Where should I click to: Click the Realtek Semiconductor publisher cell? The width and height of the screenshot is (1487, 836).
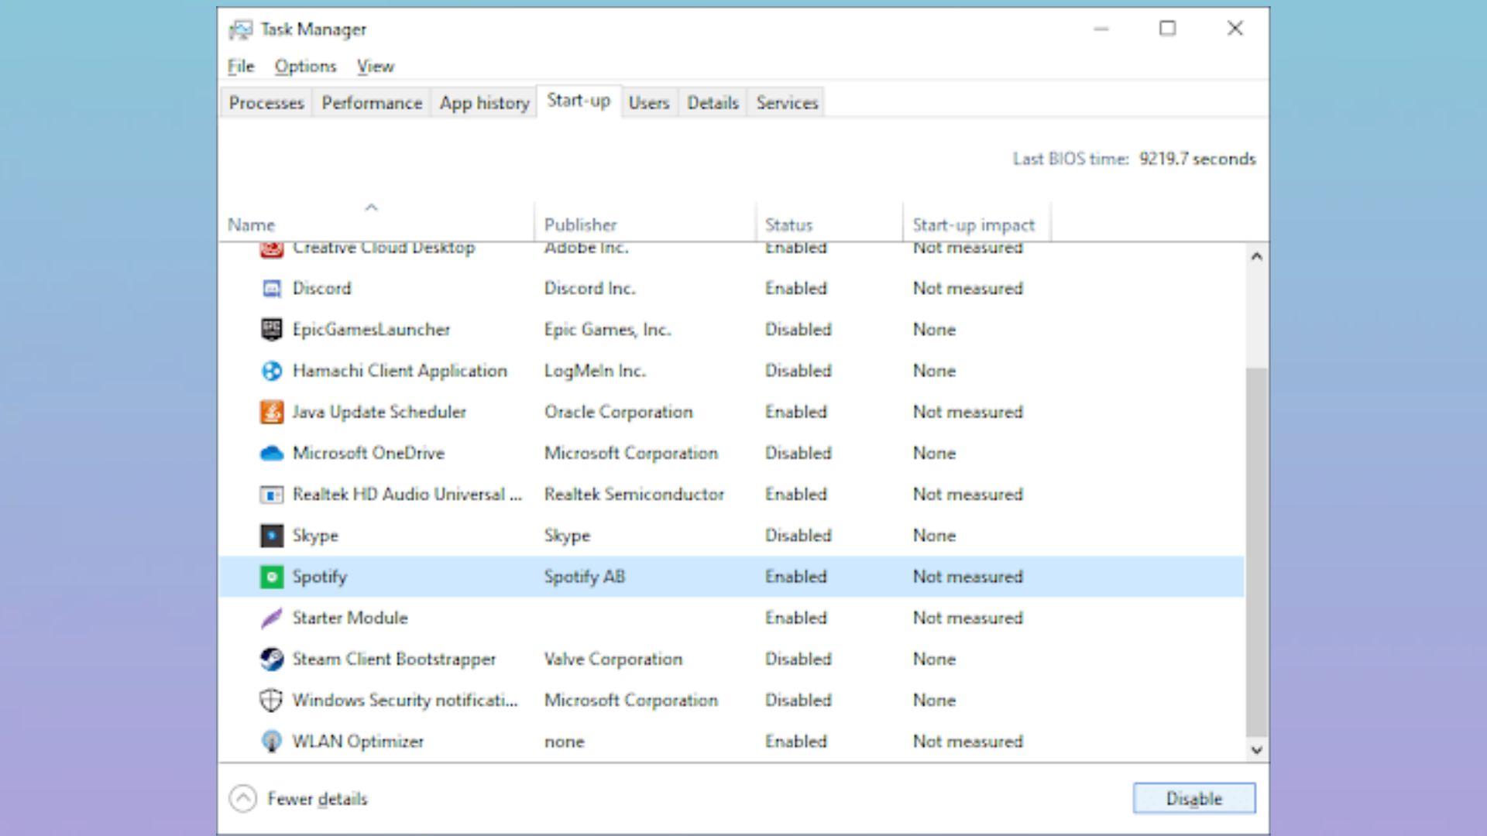point(634,495)
